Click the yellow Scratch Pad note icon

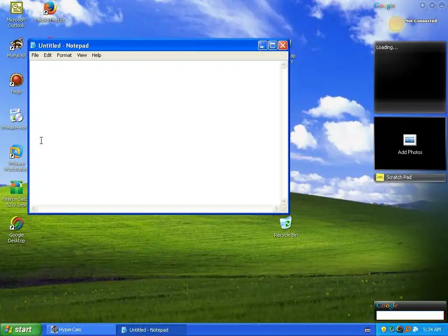pos(380,178)
